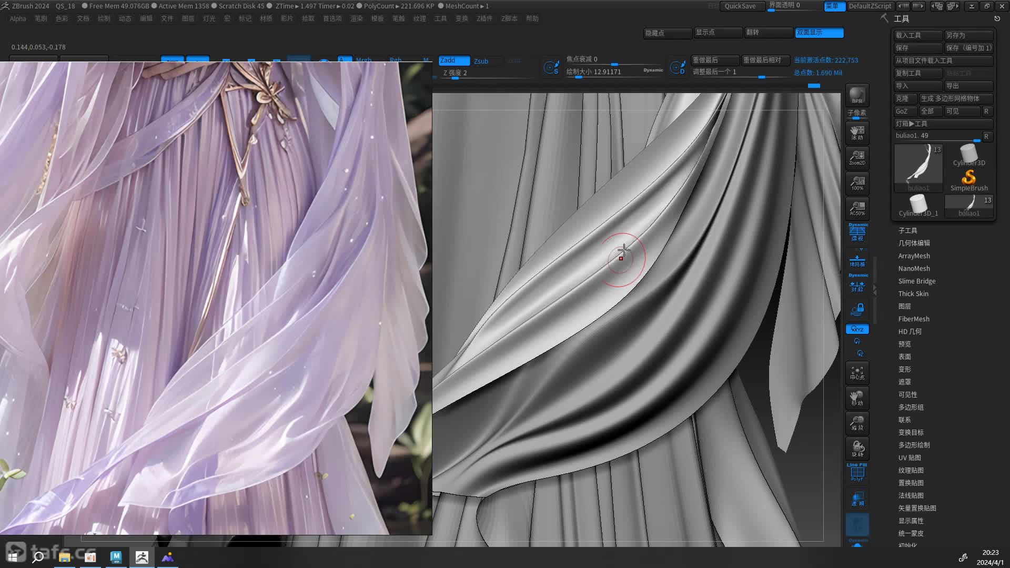The width and height of the screenshot is (1010, 568).
Task: Open the 笔刷 brush menu
Action: click(x=41, y=18)
